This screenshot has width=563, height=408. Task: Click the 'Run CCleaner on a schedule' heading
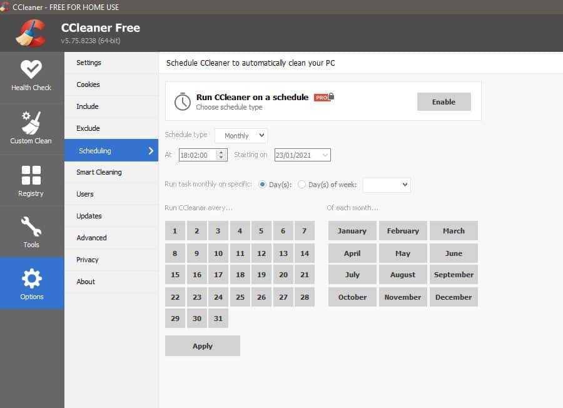pyautogui.click(x=252, y=97)
